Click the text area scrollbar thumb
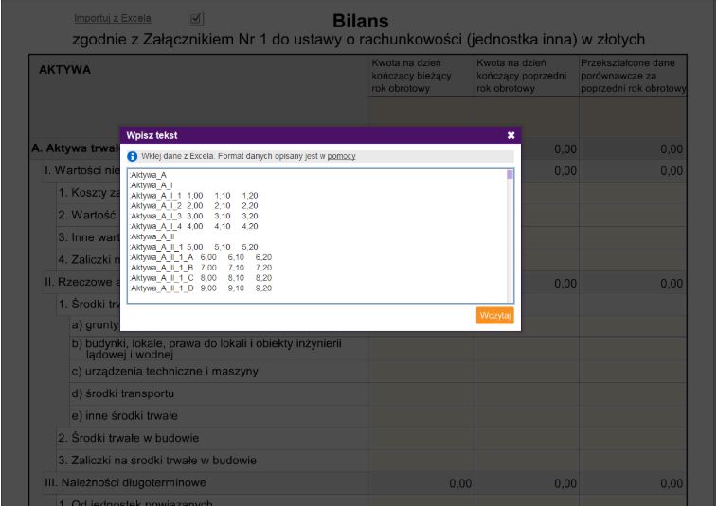Screen dimensions: 717x506 pyautogui.click(x=510, y=175)
